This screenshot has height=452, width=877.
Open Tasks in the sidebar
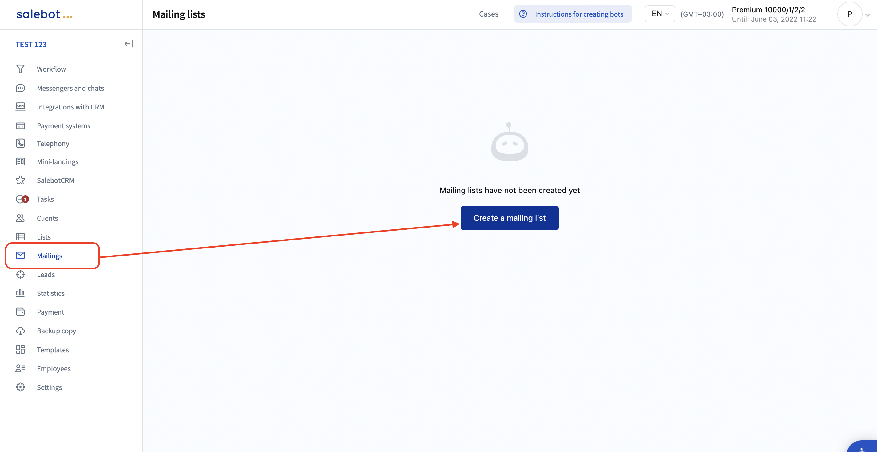[x=45, y=199]
